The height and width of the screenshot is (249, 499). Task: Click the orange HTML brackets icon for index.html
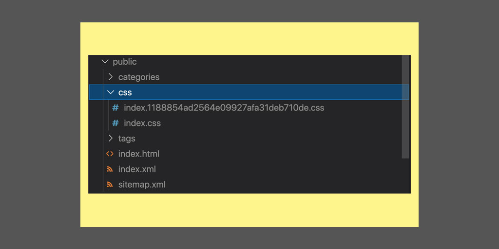coord(110,154)
